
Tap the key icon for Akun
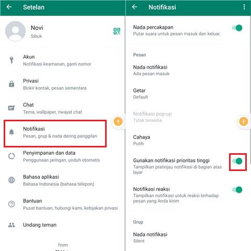tap(12, 60)
